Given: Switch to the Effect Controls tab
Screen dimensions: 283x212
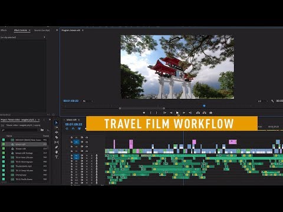Looking at the screenshot, I should pyautogui.click(x=21, y=30).
